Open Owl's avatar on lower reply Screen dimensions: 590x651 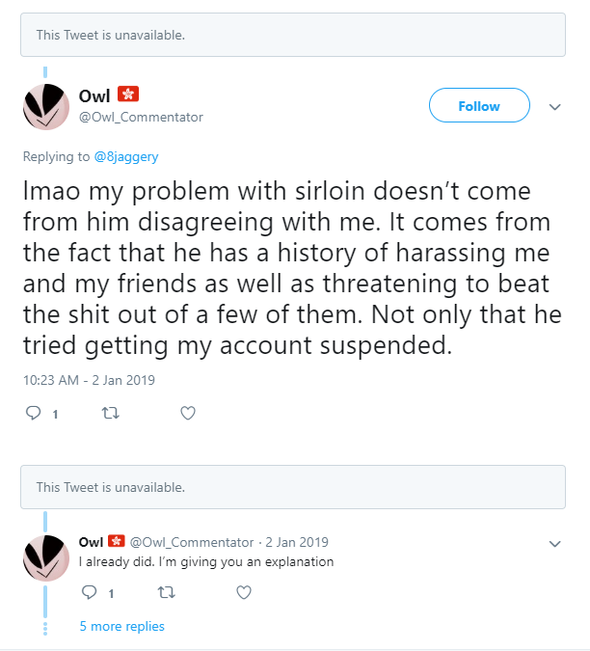click(46, 558)
